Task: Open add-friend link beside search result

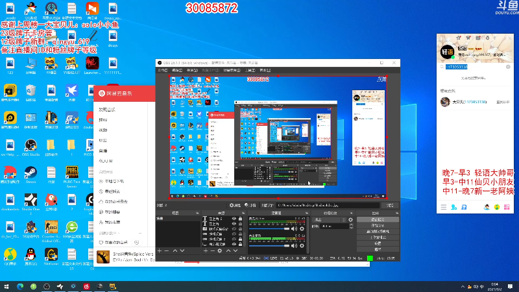Action: click(503, 102)
